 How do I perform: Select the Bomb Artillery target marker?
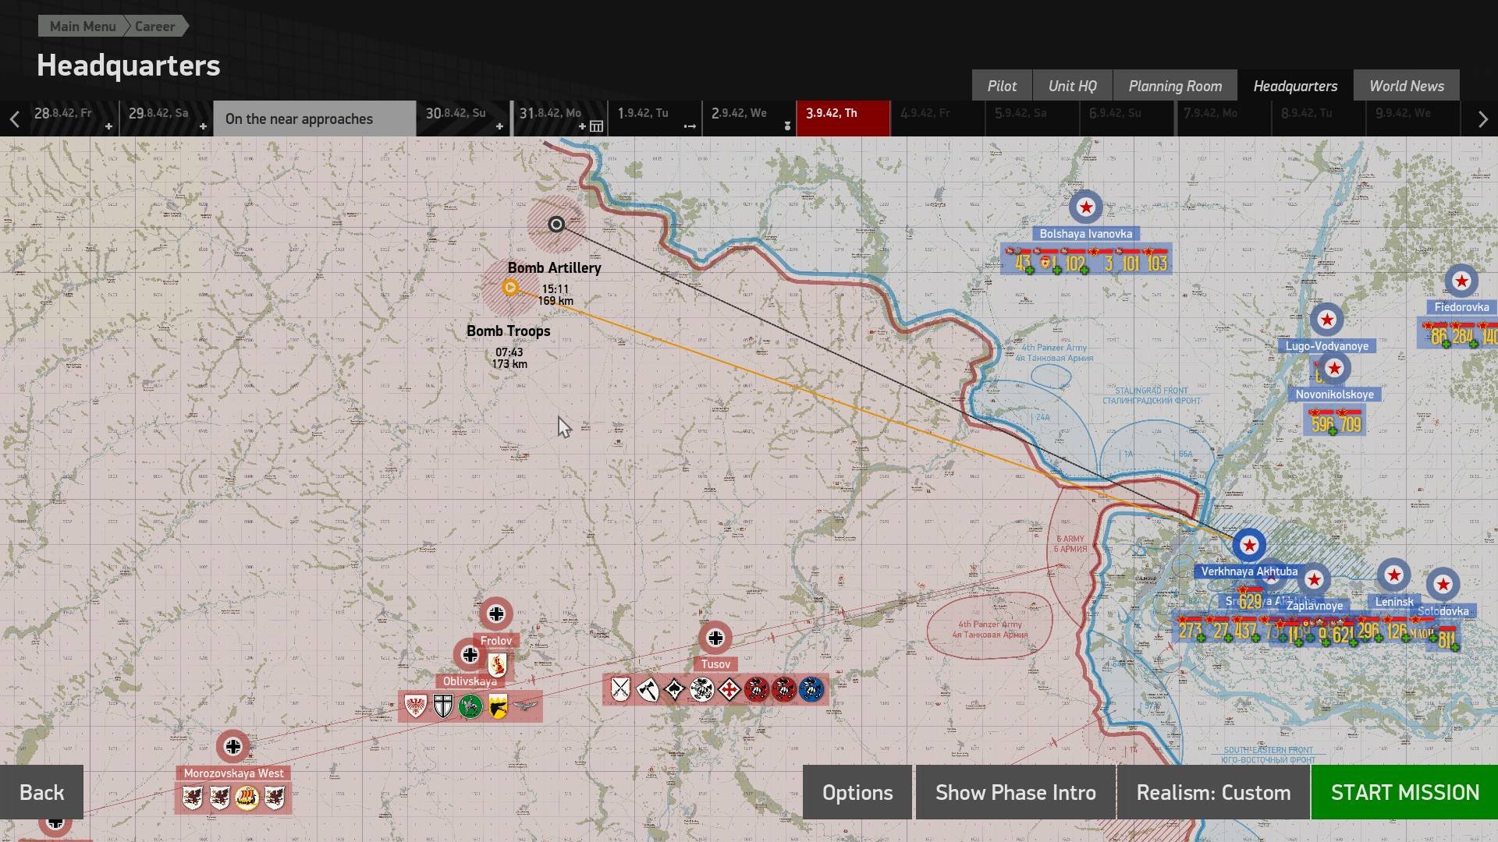point(556,225)
